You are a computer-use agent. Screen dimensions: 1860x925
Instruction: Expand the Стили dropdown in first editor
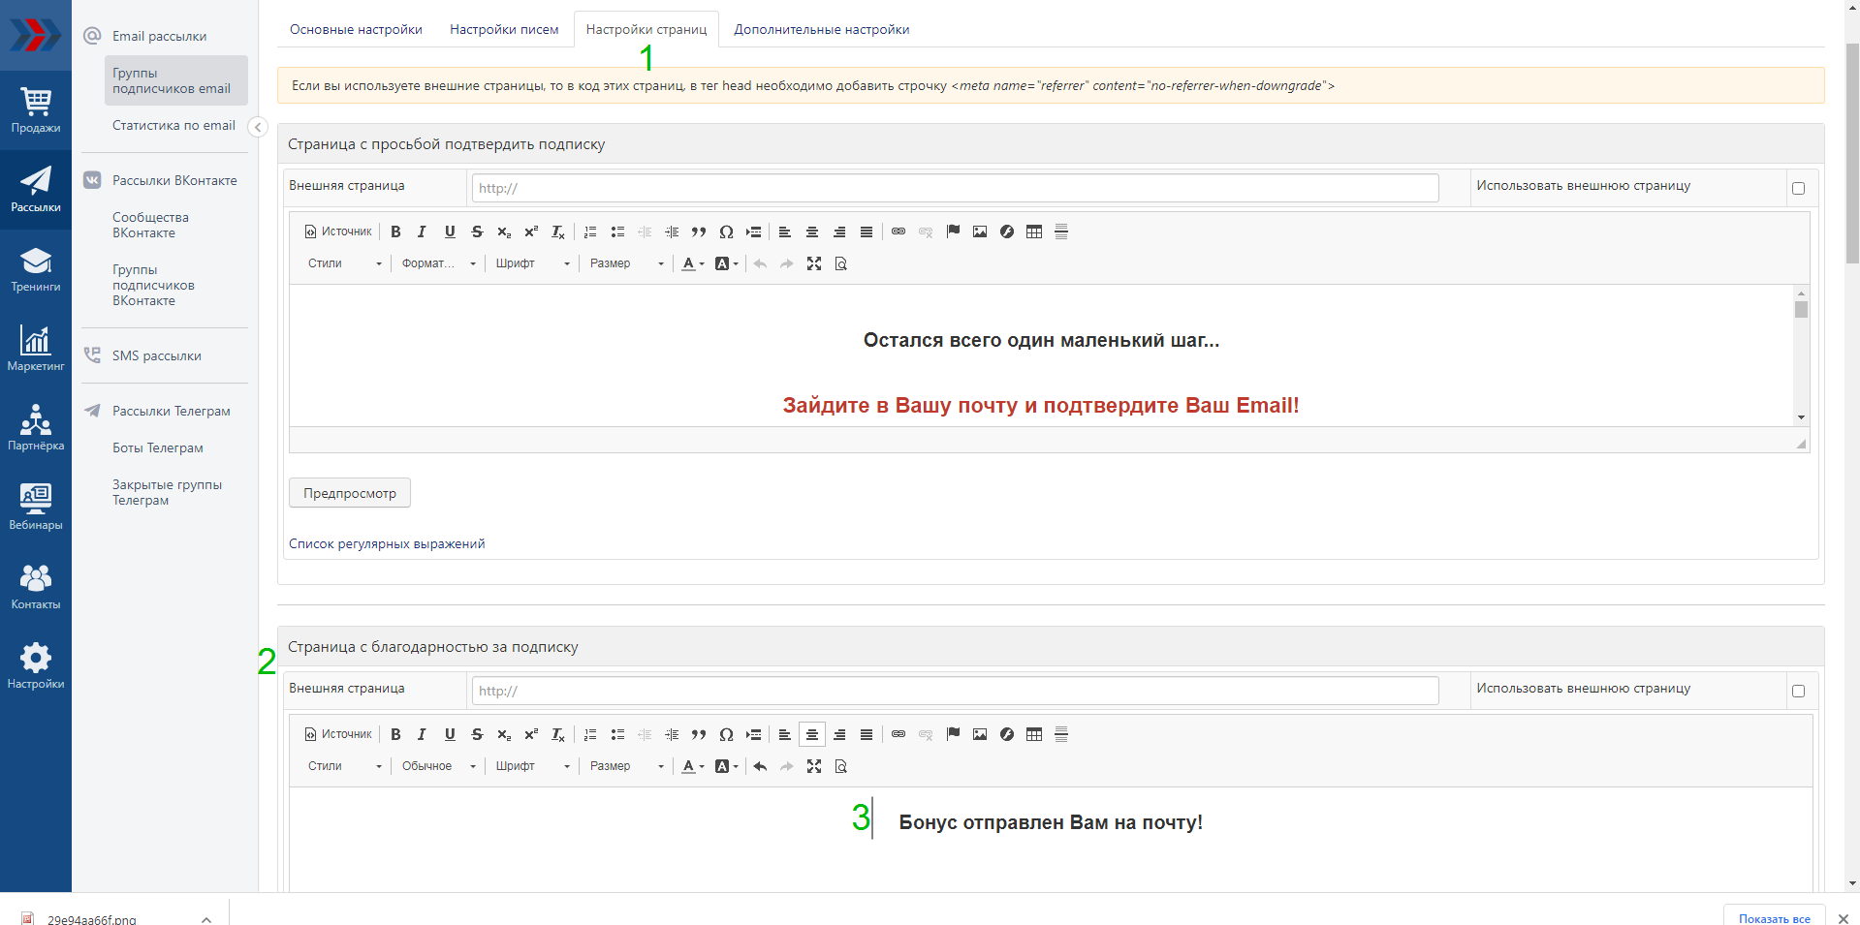coord(345,264)
